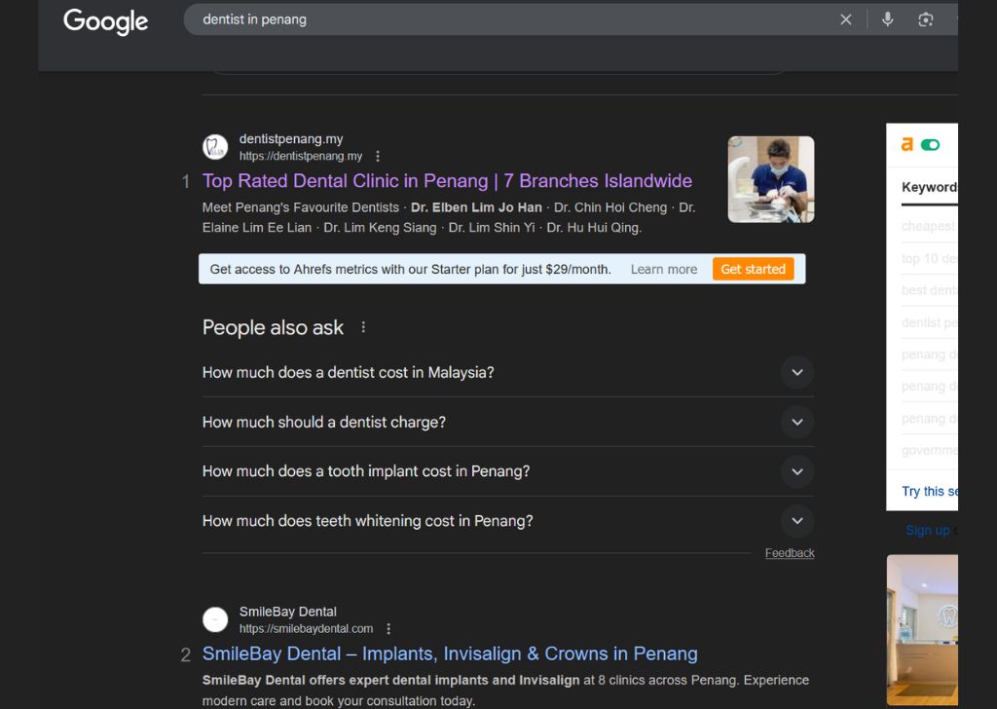Image resolution: width=997 pixels, height=709 pixels.
Task: Click the https://smilebaydental.com URL text
Action: tap(306, 629)
